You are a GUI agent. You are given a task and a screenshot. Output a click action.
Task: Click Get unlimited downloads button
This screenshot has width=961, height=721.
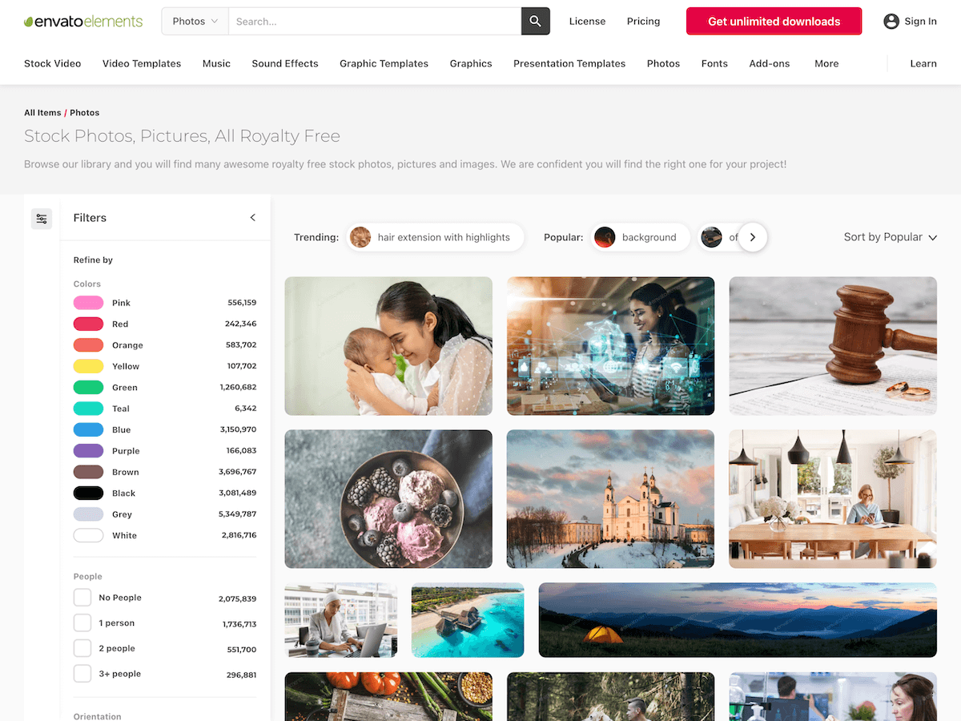pos(774,22)
